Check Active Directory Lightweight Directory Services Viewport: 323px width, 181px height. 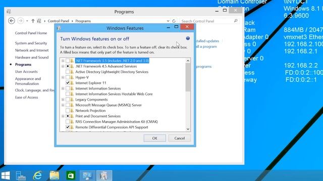click(68, 72)
